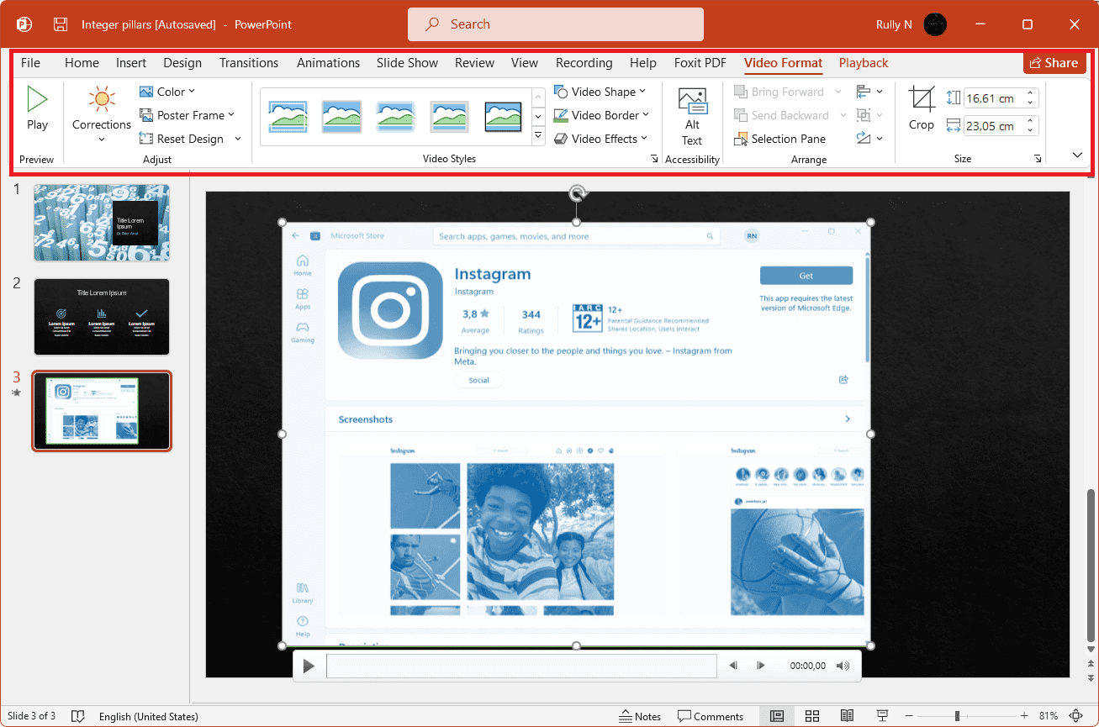Toggle video volume mute icon
Image resolution: width=1099 pixels, height=727 pixels.
point(843,666)
